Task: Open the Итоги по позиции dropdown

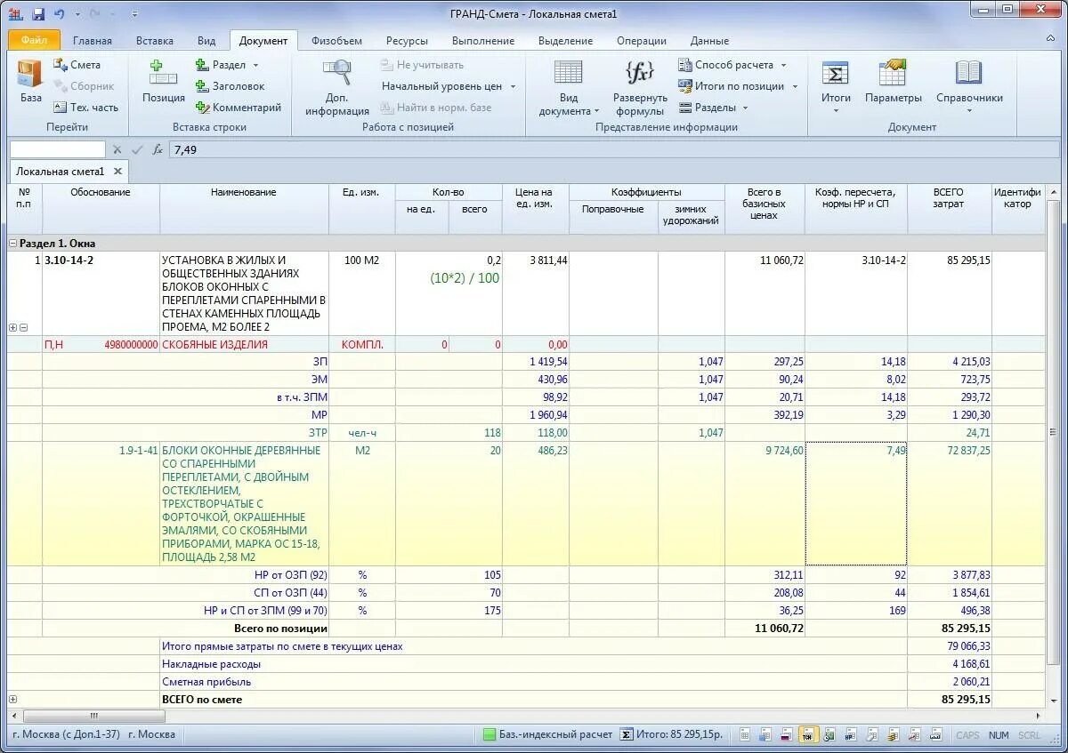Action: pos(795,86)
